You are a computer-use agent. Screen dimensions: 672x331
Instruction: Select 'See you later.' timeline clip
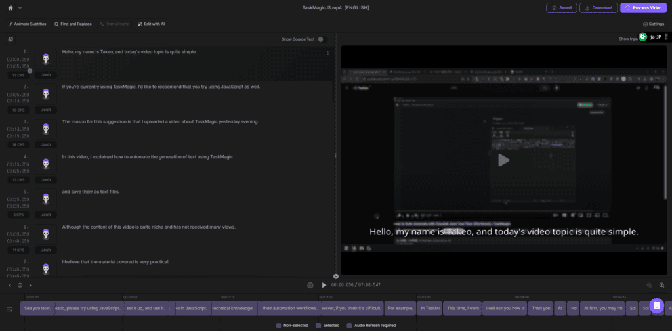coord(37,308)
